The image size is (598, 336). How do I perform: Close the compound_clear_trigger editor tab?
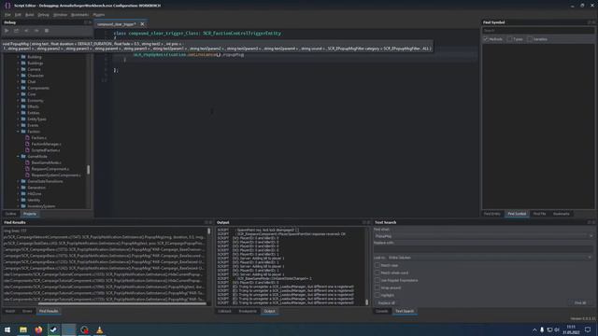(142, 24)
